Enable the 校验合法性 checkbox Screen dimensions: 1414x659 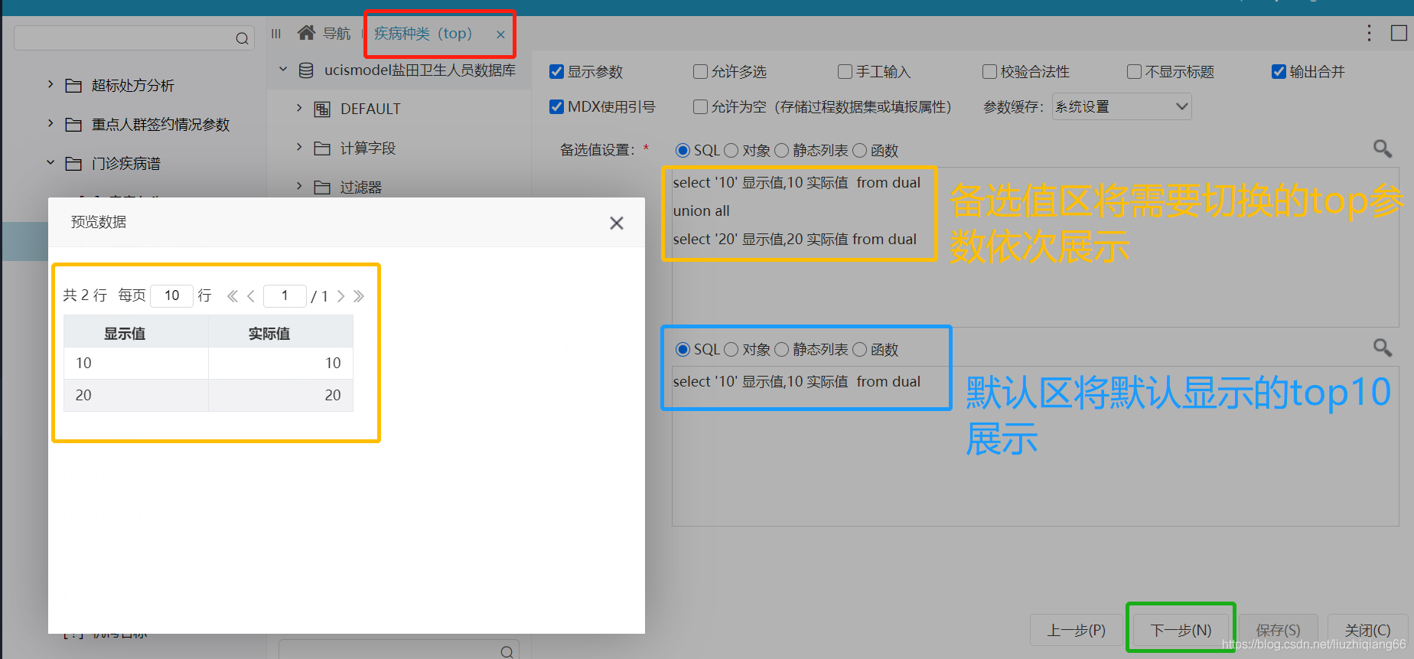(x=989, y=72)
